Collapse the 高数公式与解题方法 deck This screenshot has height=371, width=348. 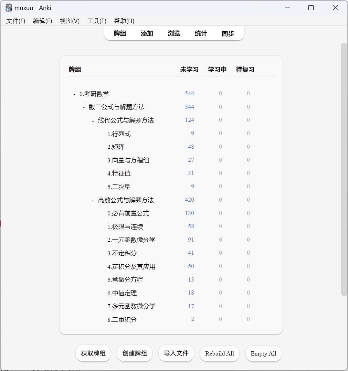pos(93,201)
